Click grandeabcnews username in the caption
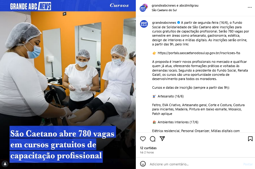Image resolution: width=255 pixels, height=169 pixels. 164,23
